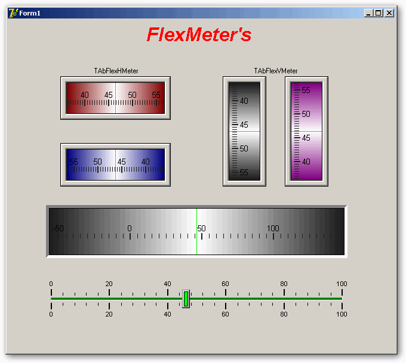This screenshot has height=363, width=406.
Task: Click the large grayscale horizontal meter
Action: [x=197, y=232]
